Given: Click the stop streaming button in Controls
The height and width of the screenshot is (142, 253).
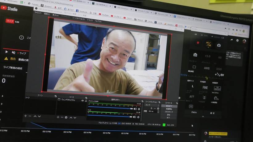Looking at the screenshot, I should tap(169, 106).
